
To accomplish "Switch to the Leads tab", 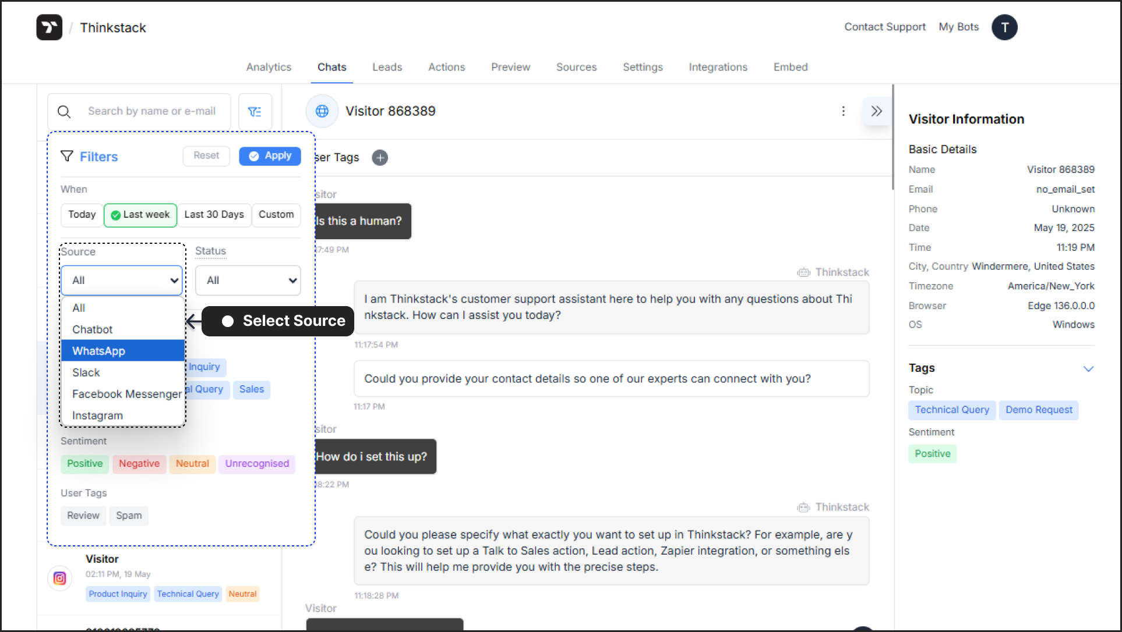I will click(387, 67).
